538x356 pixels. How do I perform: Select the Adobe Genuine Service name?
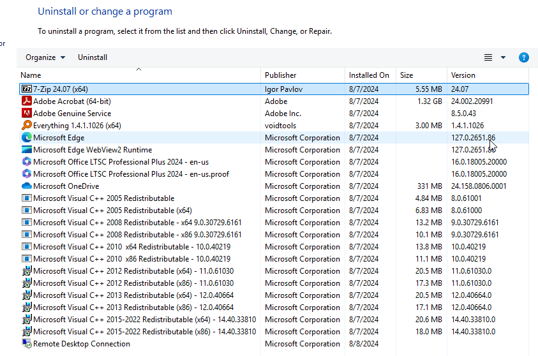[x=72, y=113]
